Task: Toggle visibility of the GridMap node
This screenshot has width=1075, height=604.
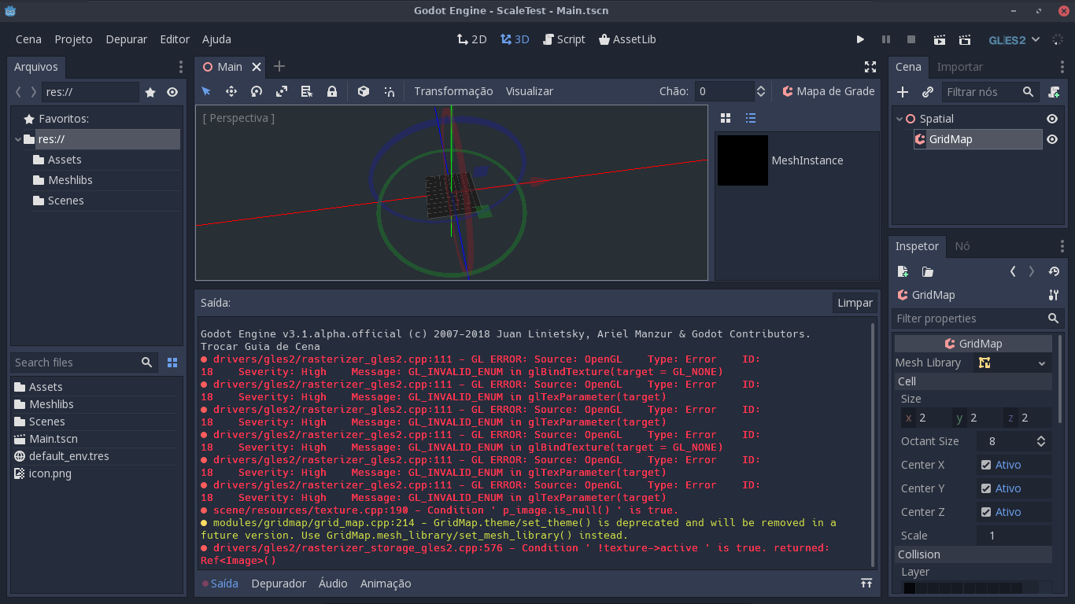Action: (1052, 139)
